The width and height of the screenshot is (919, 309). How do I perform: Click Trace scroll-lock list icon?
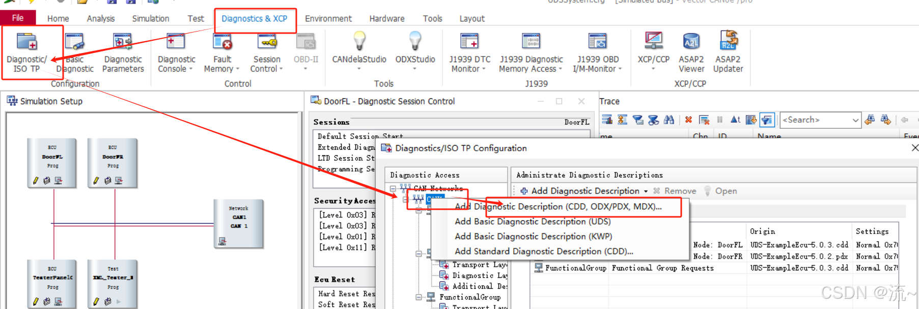(x=751, y=120)
